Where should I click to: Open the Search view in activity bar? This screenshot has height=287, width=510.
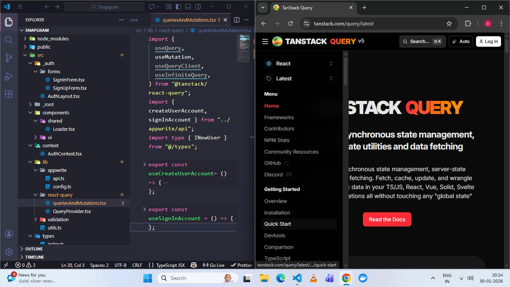(9, 40)
